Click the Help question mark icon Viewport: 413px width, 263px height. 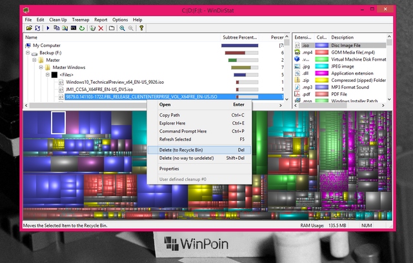coord(141,28)
